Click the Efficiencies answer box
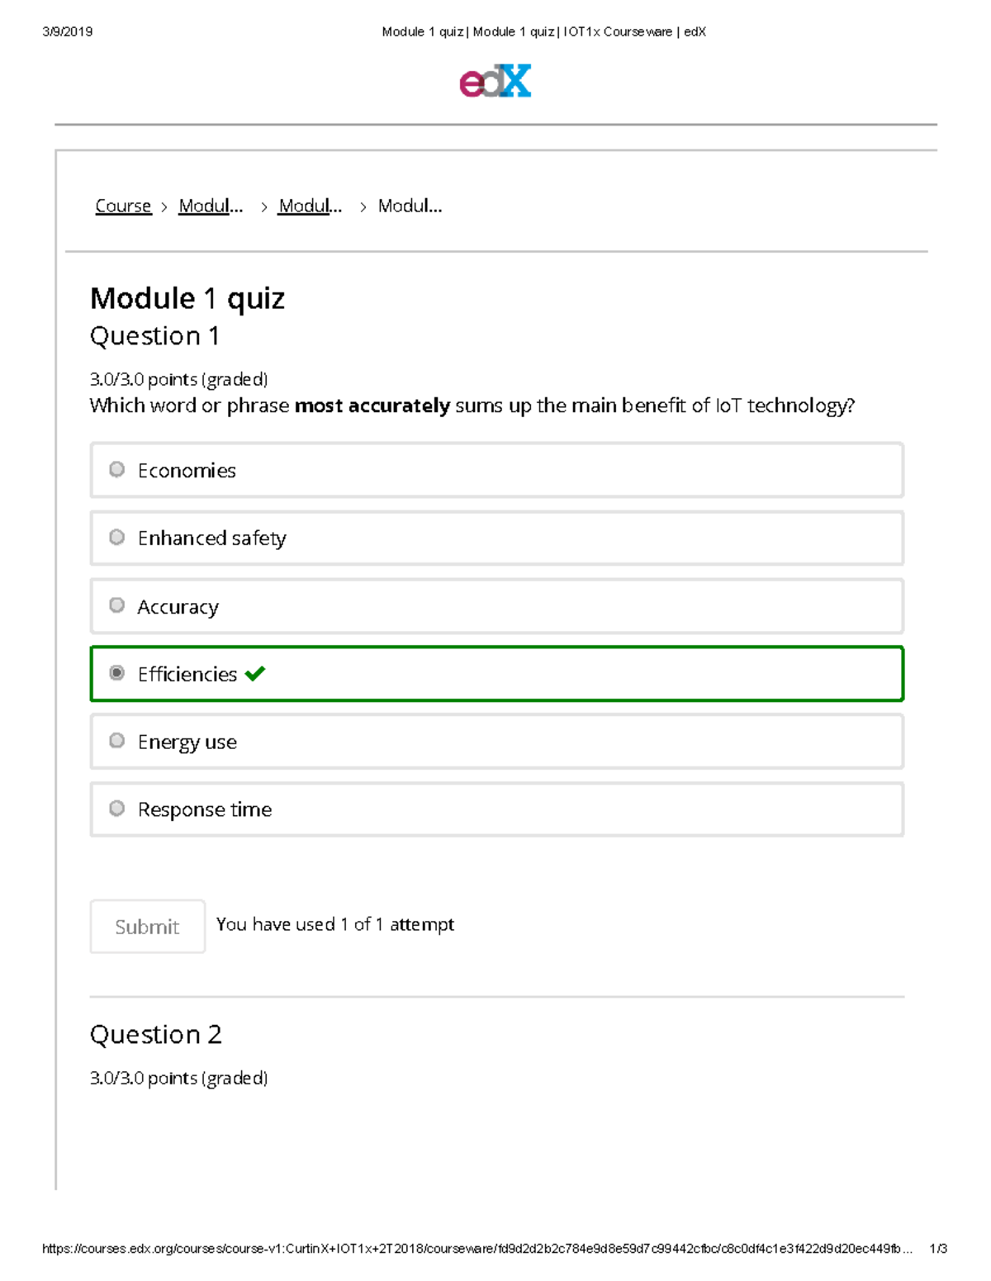Viewport: 991px width, 1281px height. pos(495,674)
